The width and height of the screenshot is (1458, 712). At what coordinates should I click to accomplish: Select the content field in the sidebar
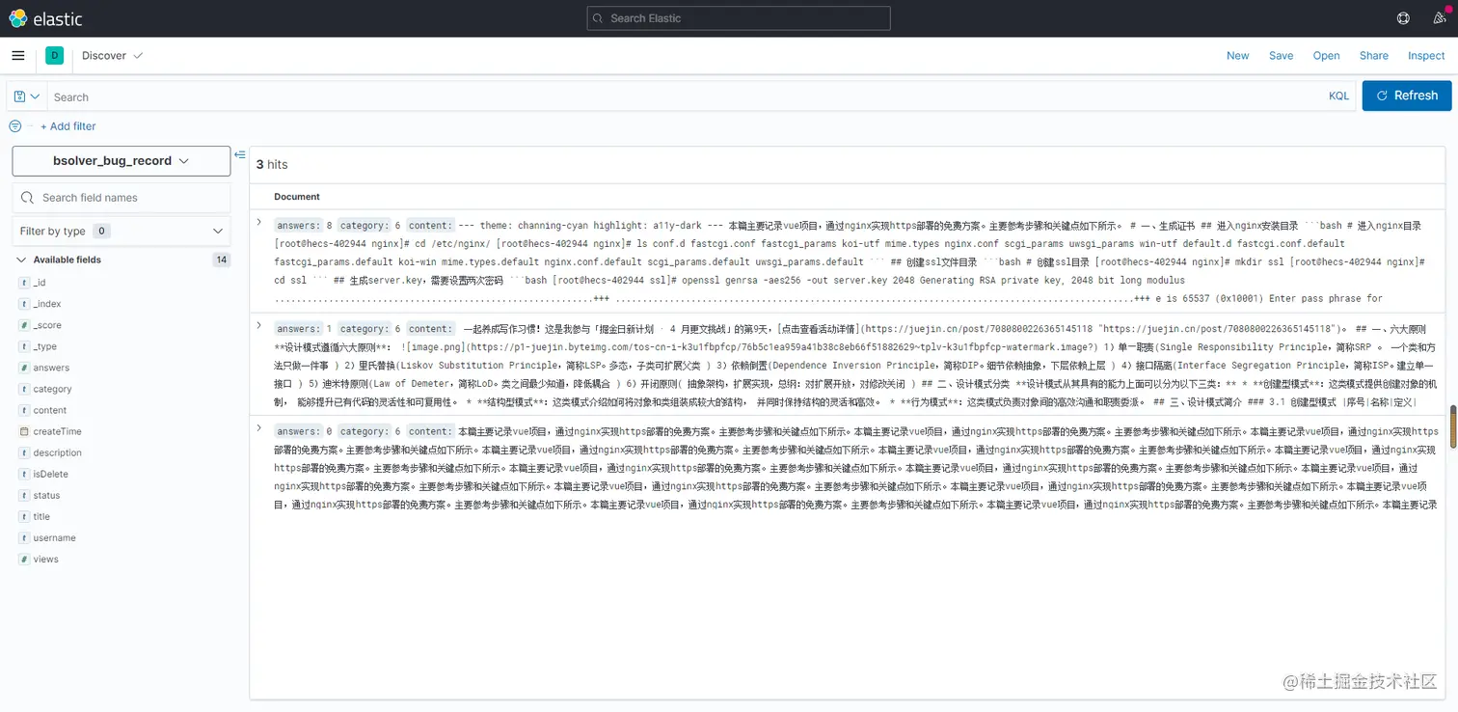coord(50,410)
